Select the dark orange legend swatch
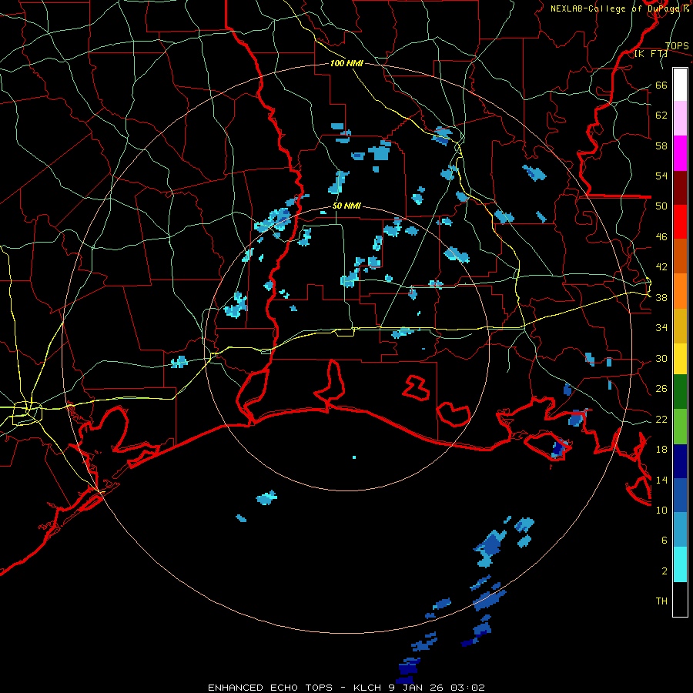The height and width of the screenshot is (693, 693). tap(680, 256)
